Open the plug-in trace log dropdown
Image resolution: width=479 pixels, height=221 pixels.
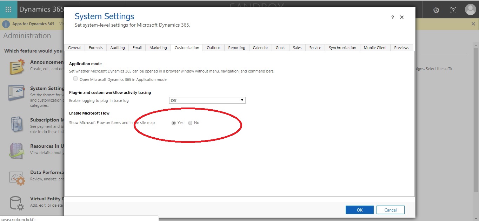tap(207, 101)
